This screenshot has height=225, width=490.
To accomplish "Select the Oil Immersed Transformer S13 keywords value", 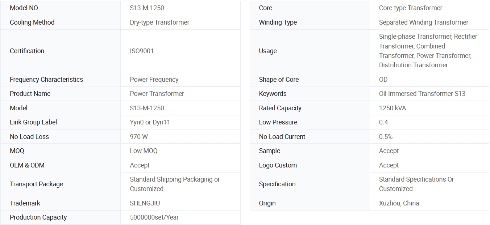I will [422, 94].
